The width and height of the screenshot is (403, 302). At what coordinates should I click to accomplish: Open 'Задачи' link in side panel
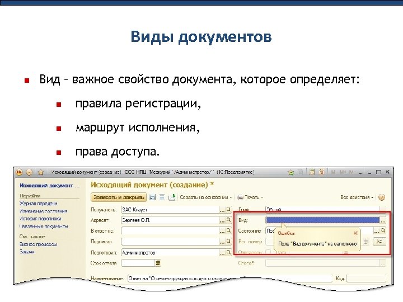(x=27, y=252)
